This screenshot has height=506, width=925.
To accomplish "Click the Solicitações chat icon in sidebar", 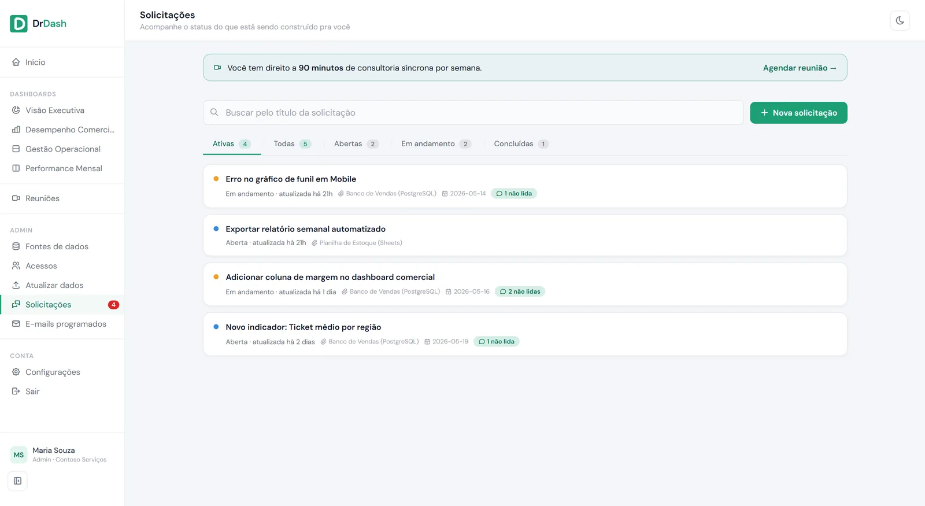I will tap(16, 304).
